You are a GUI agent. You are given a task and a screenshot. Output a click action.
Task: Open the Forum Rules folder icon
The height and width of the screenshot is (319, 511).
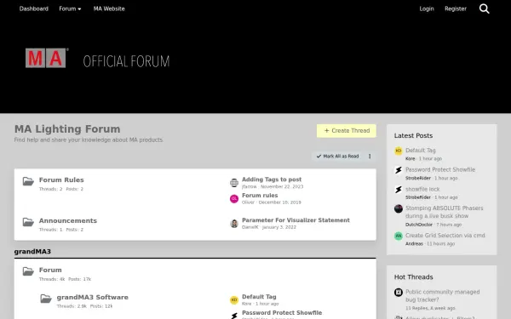[x=28, y=181]
